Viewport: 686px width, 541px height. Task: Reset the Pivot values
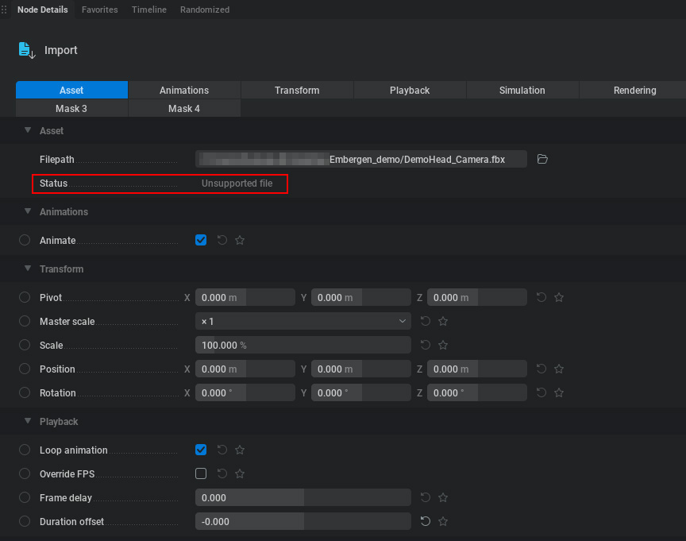(x=541, y=298)
